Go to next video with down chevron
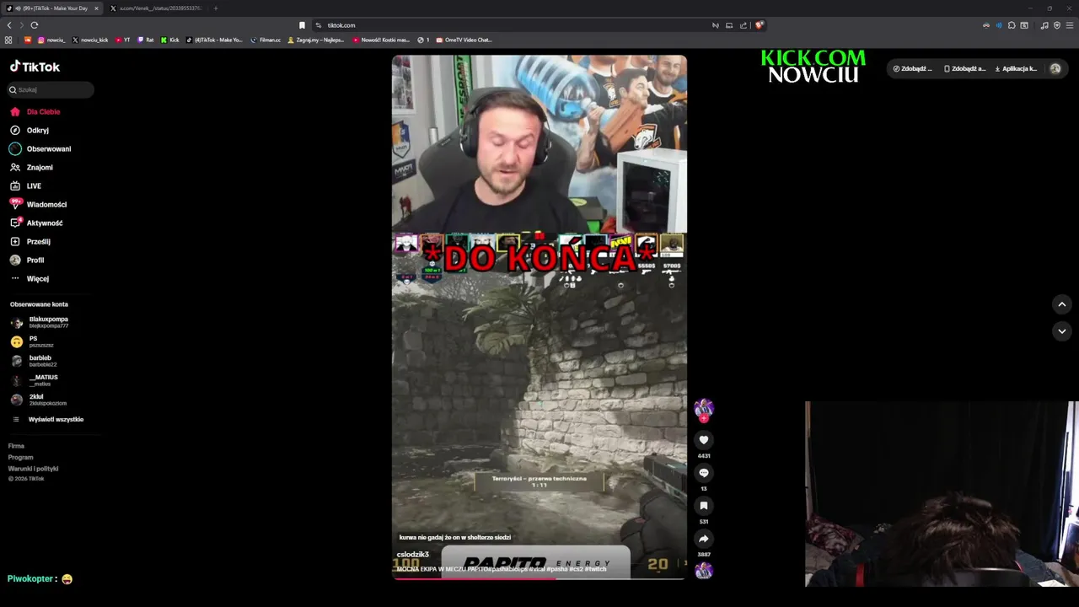1079x607 pixels. click(x=1062, y=331)
